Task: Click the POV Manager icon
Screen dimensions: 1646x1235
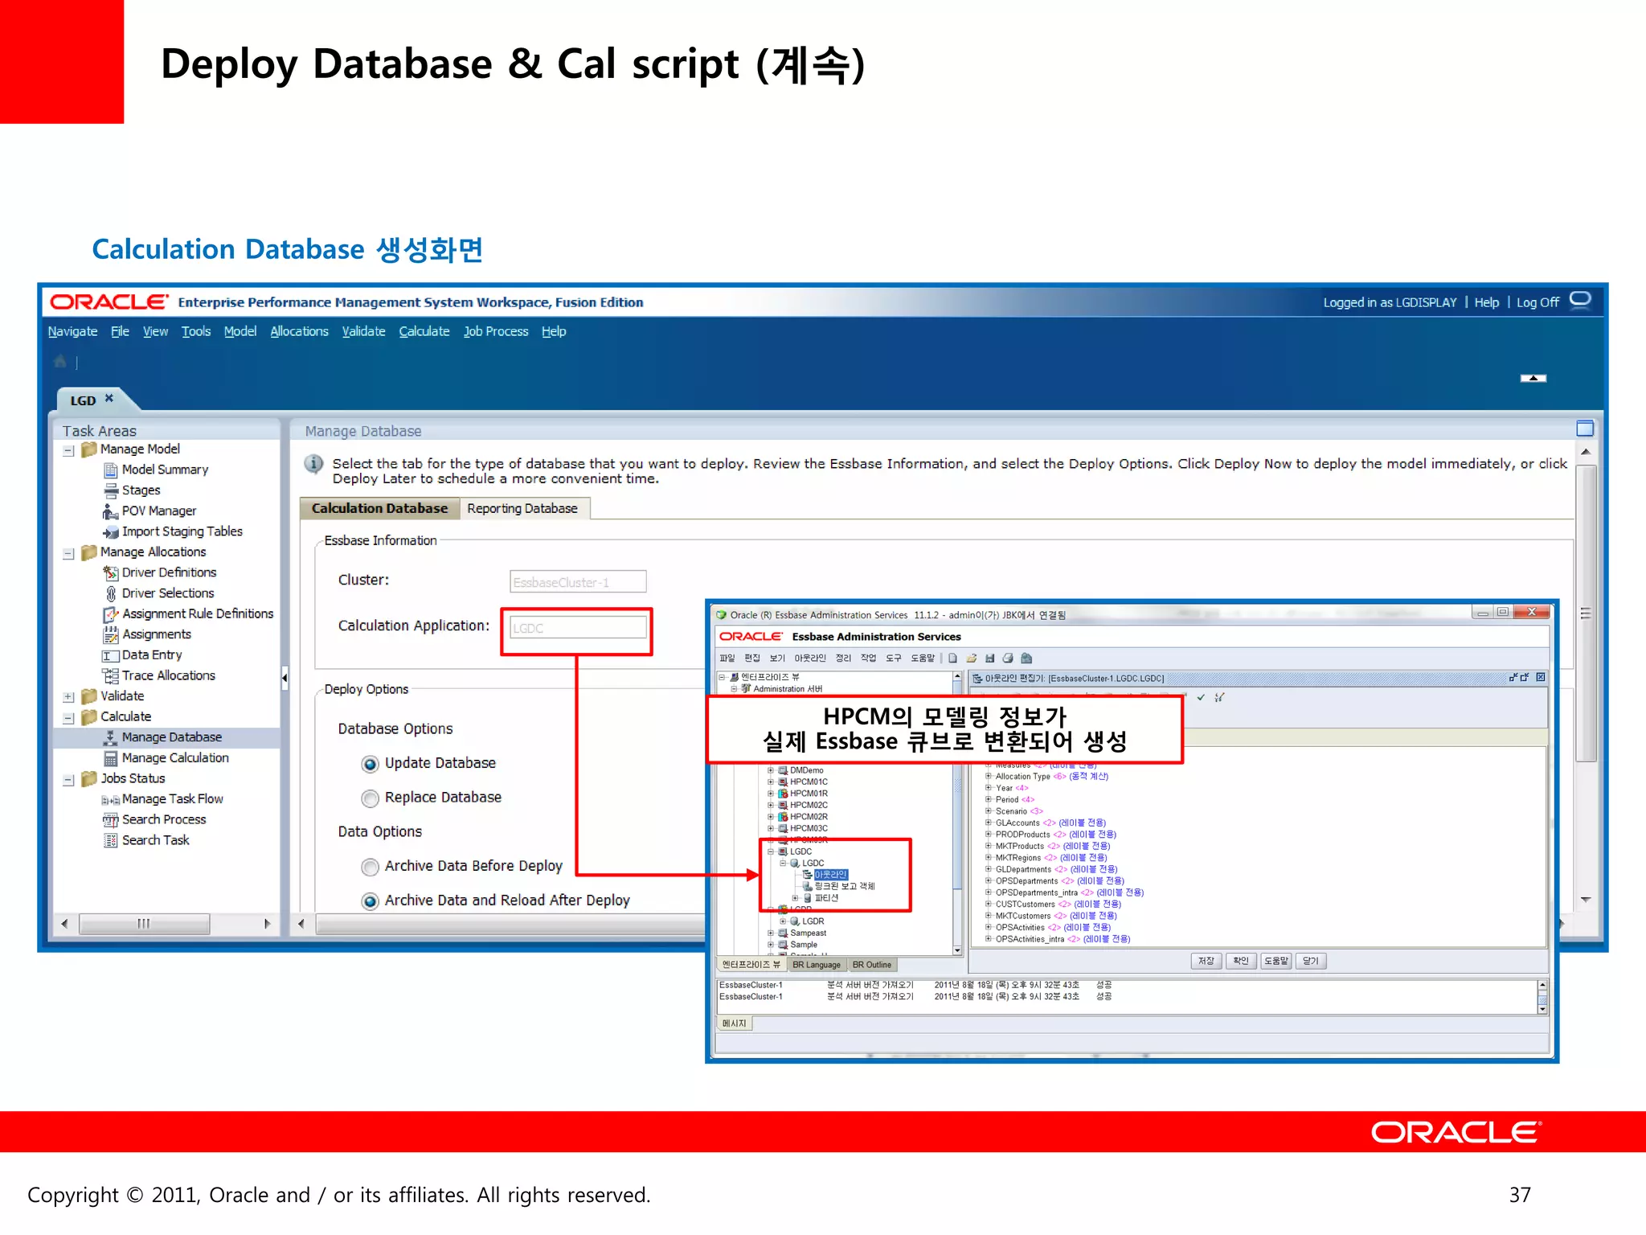Action: pos(111,511)
